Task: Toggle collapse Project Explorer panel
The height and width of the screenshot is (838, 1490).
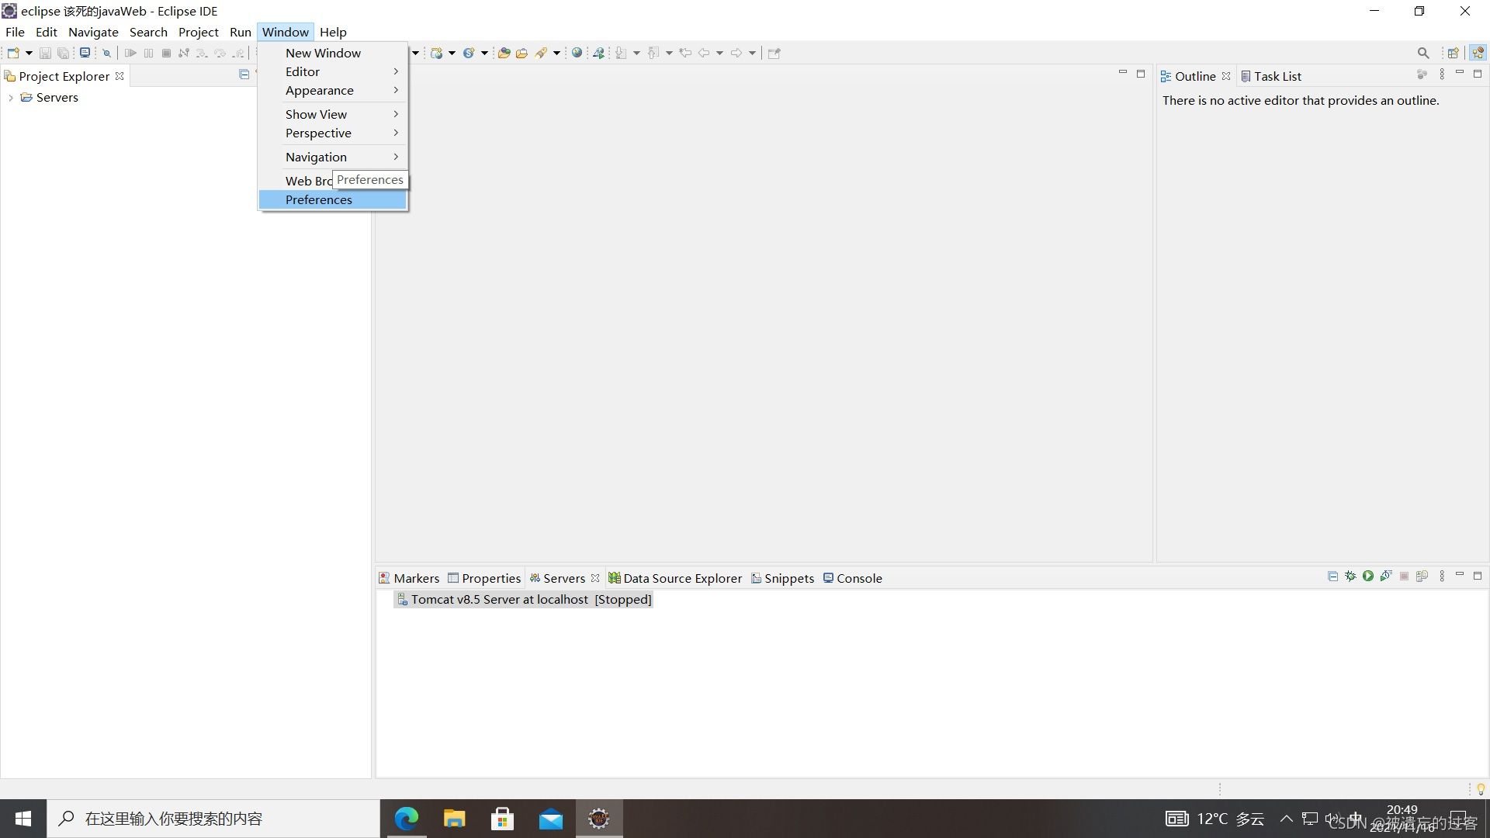Action: pos(243,74)
